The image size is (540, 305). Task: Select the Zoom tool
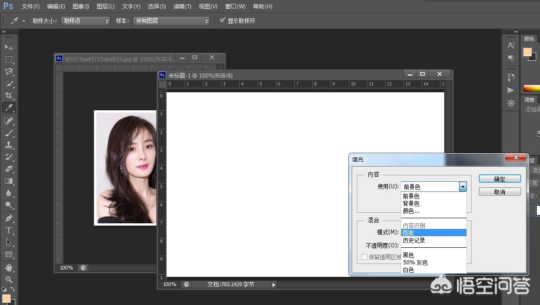tap(9, 279)
